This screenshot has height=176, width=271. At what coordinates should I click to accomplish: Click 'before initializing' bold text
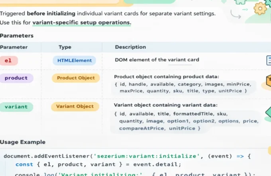point(51,14)
